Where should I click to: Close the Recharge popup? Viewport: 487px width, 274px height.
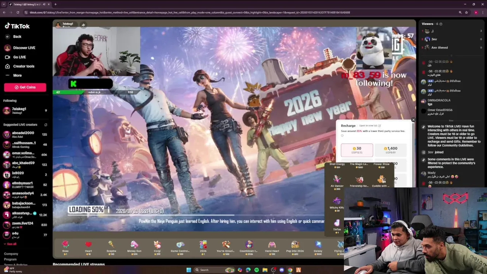coord(413,120)
